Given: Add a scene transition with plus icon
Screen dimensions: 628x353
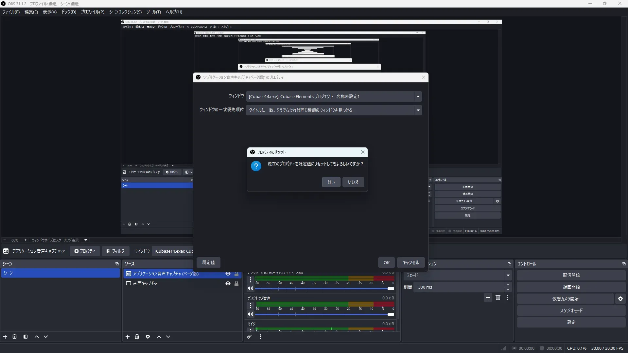Looking at the screenshot, I should (488, 297).
